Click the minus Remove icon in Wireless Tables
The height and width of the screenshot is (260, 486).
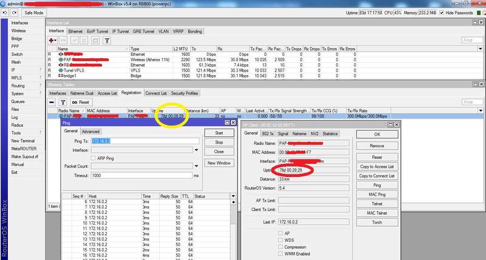coord(52,102)
